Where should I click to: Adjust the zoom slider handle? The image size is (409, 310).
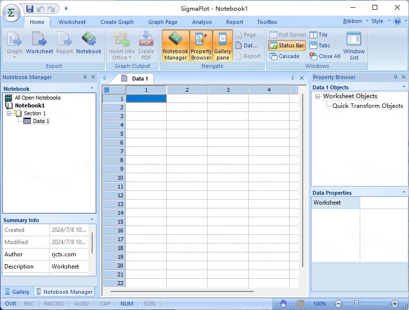point(356,304)
